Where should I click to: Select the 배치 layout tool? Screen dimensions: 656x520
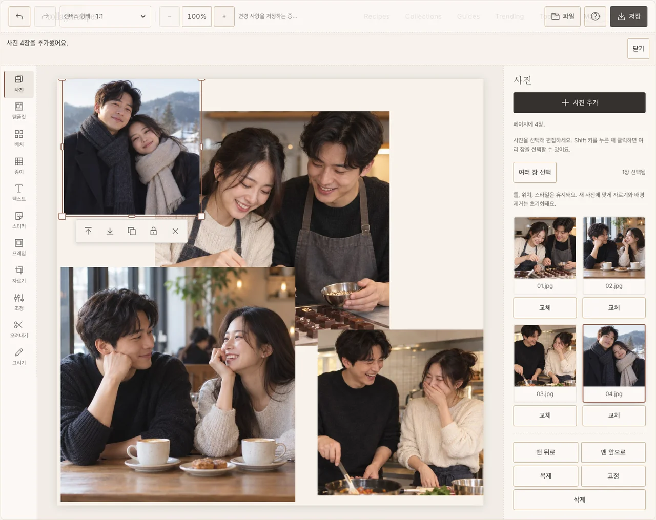coord(19,138)
